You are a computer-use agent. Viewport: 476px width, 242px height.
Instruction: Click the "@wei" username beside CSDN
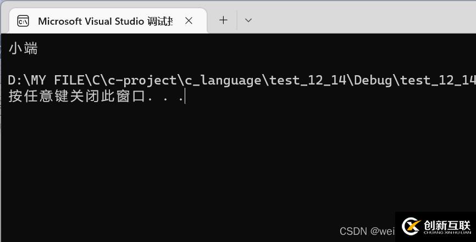[383, 231]
